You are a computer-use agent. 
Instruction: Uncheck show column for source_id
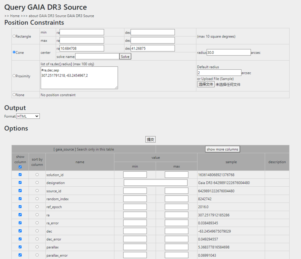[20, 191]
